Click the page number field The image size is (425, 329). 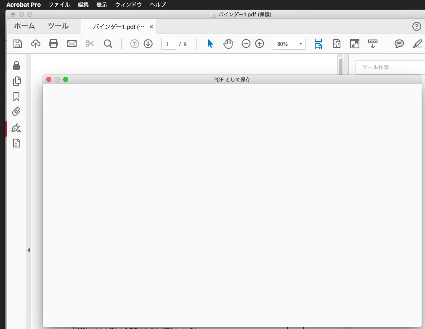click(169, 44)
